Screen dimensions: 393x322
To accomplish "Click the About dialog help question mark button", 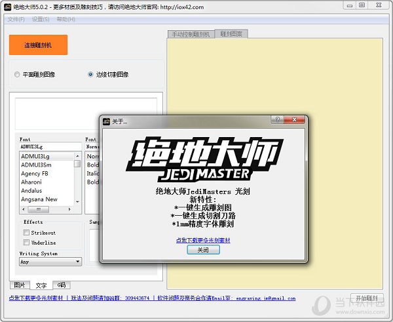I will [277, 119].
